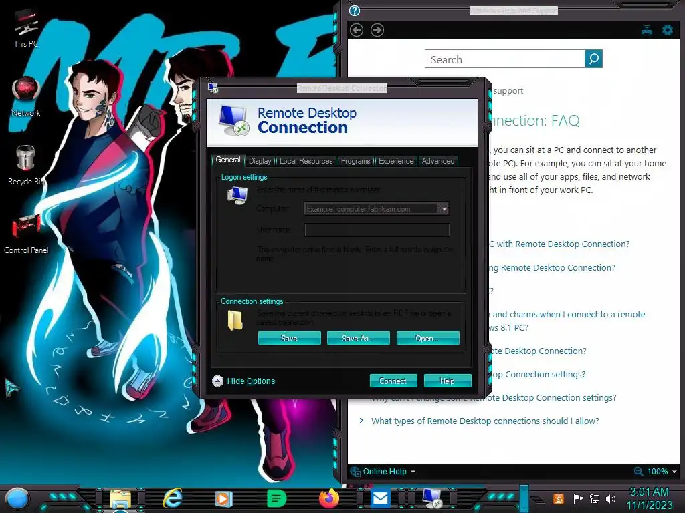Click the Connect button
The height and width of the screenshot is (513, 685).
point(393,381)
